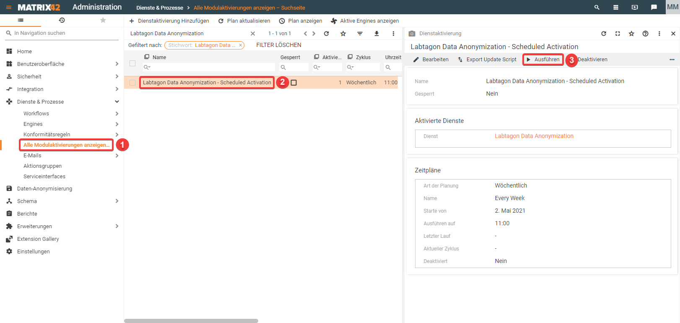Click Export Update Script button
Image resolution: width=680 pixels, height=323 pixels.
pyautogui.click(x=487, y=60)
